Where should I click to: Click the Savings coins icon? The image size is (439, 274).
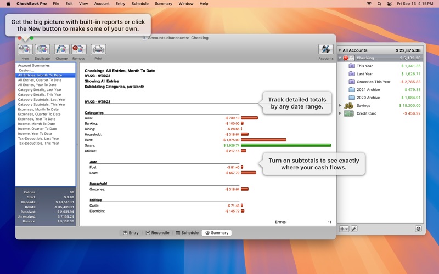click(x=349, y=105)
